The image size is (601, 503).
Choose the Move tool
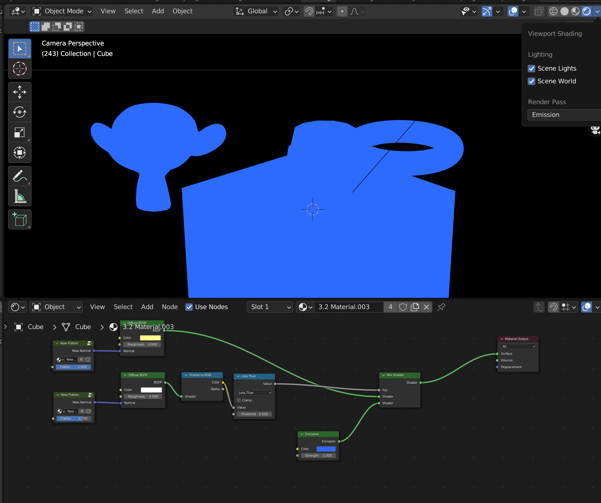coord(20,92)
